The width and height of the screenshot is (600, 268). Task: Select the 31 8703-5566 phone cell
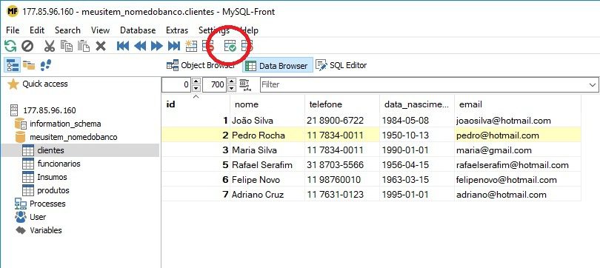point(342,165)
